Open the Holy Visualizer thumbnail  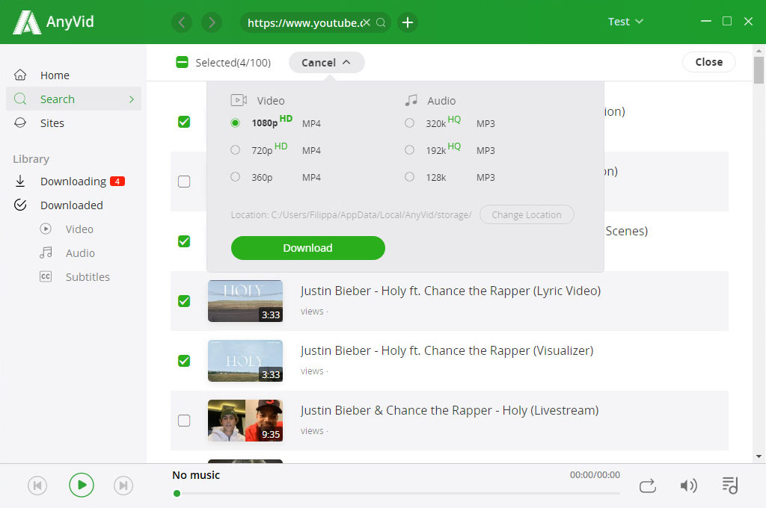tap(245, 361)
